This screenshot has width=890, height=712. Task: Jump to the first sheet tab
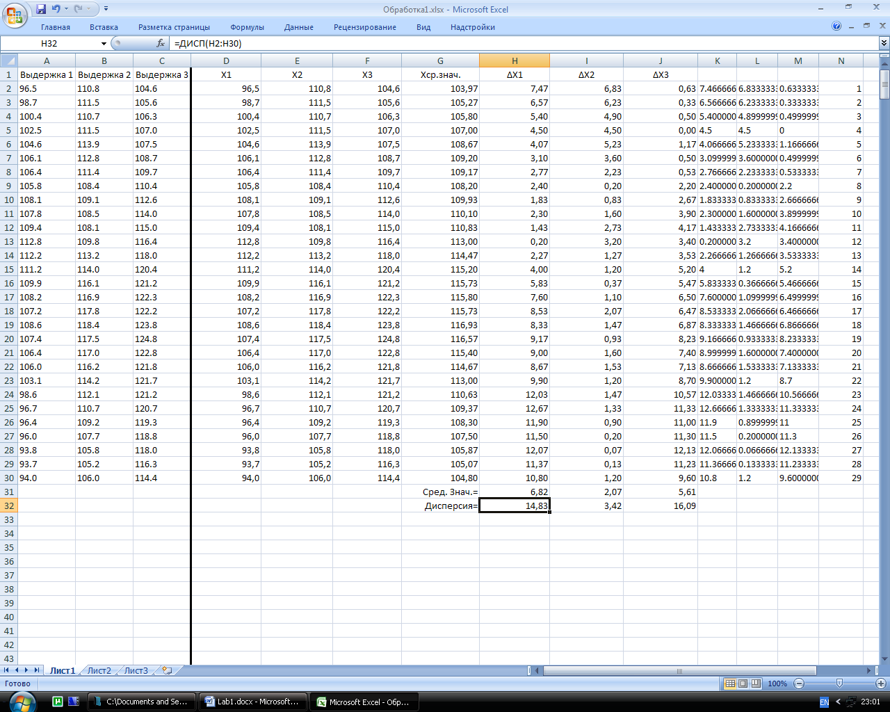click(7, 670)
